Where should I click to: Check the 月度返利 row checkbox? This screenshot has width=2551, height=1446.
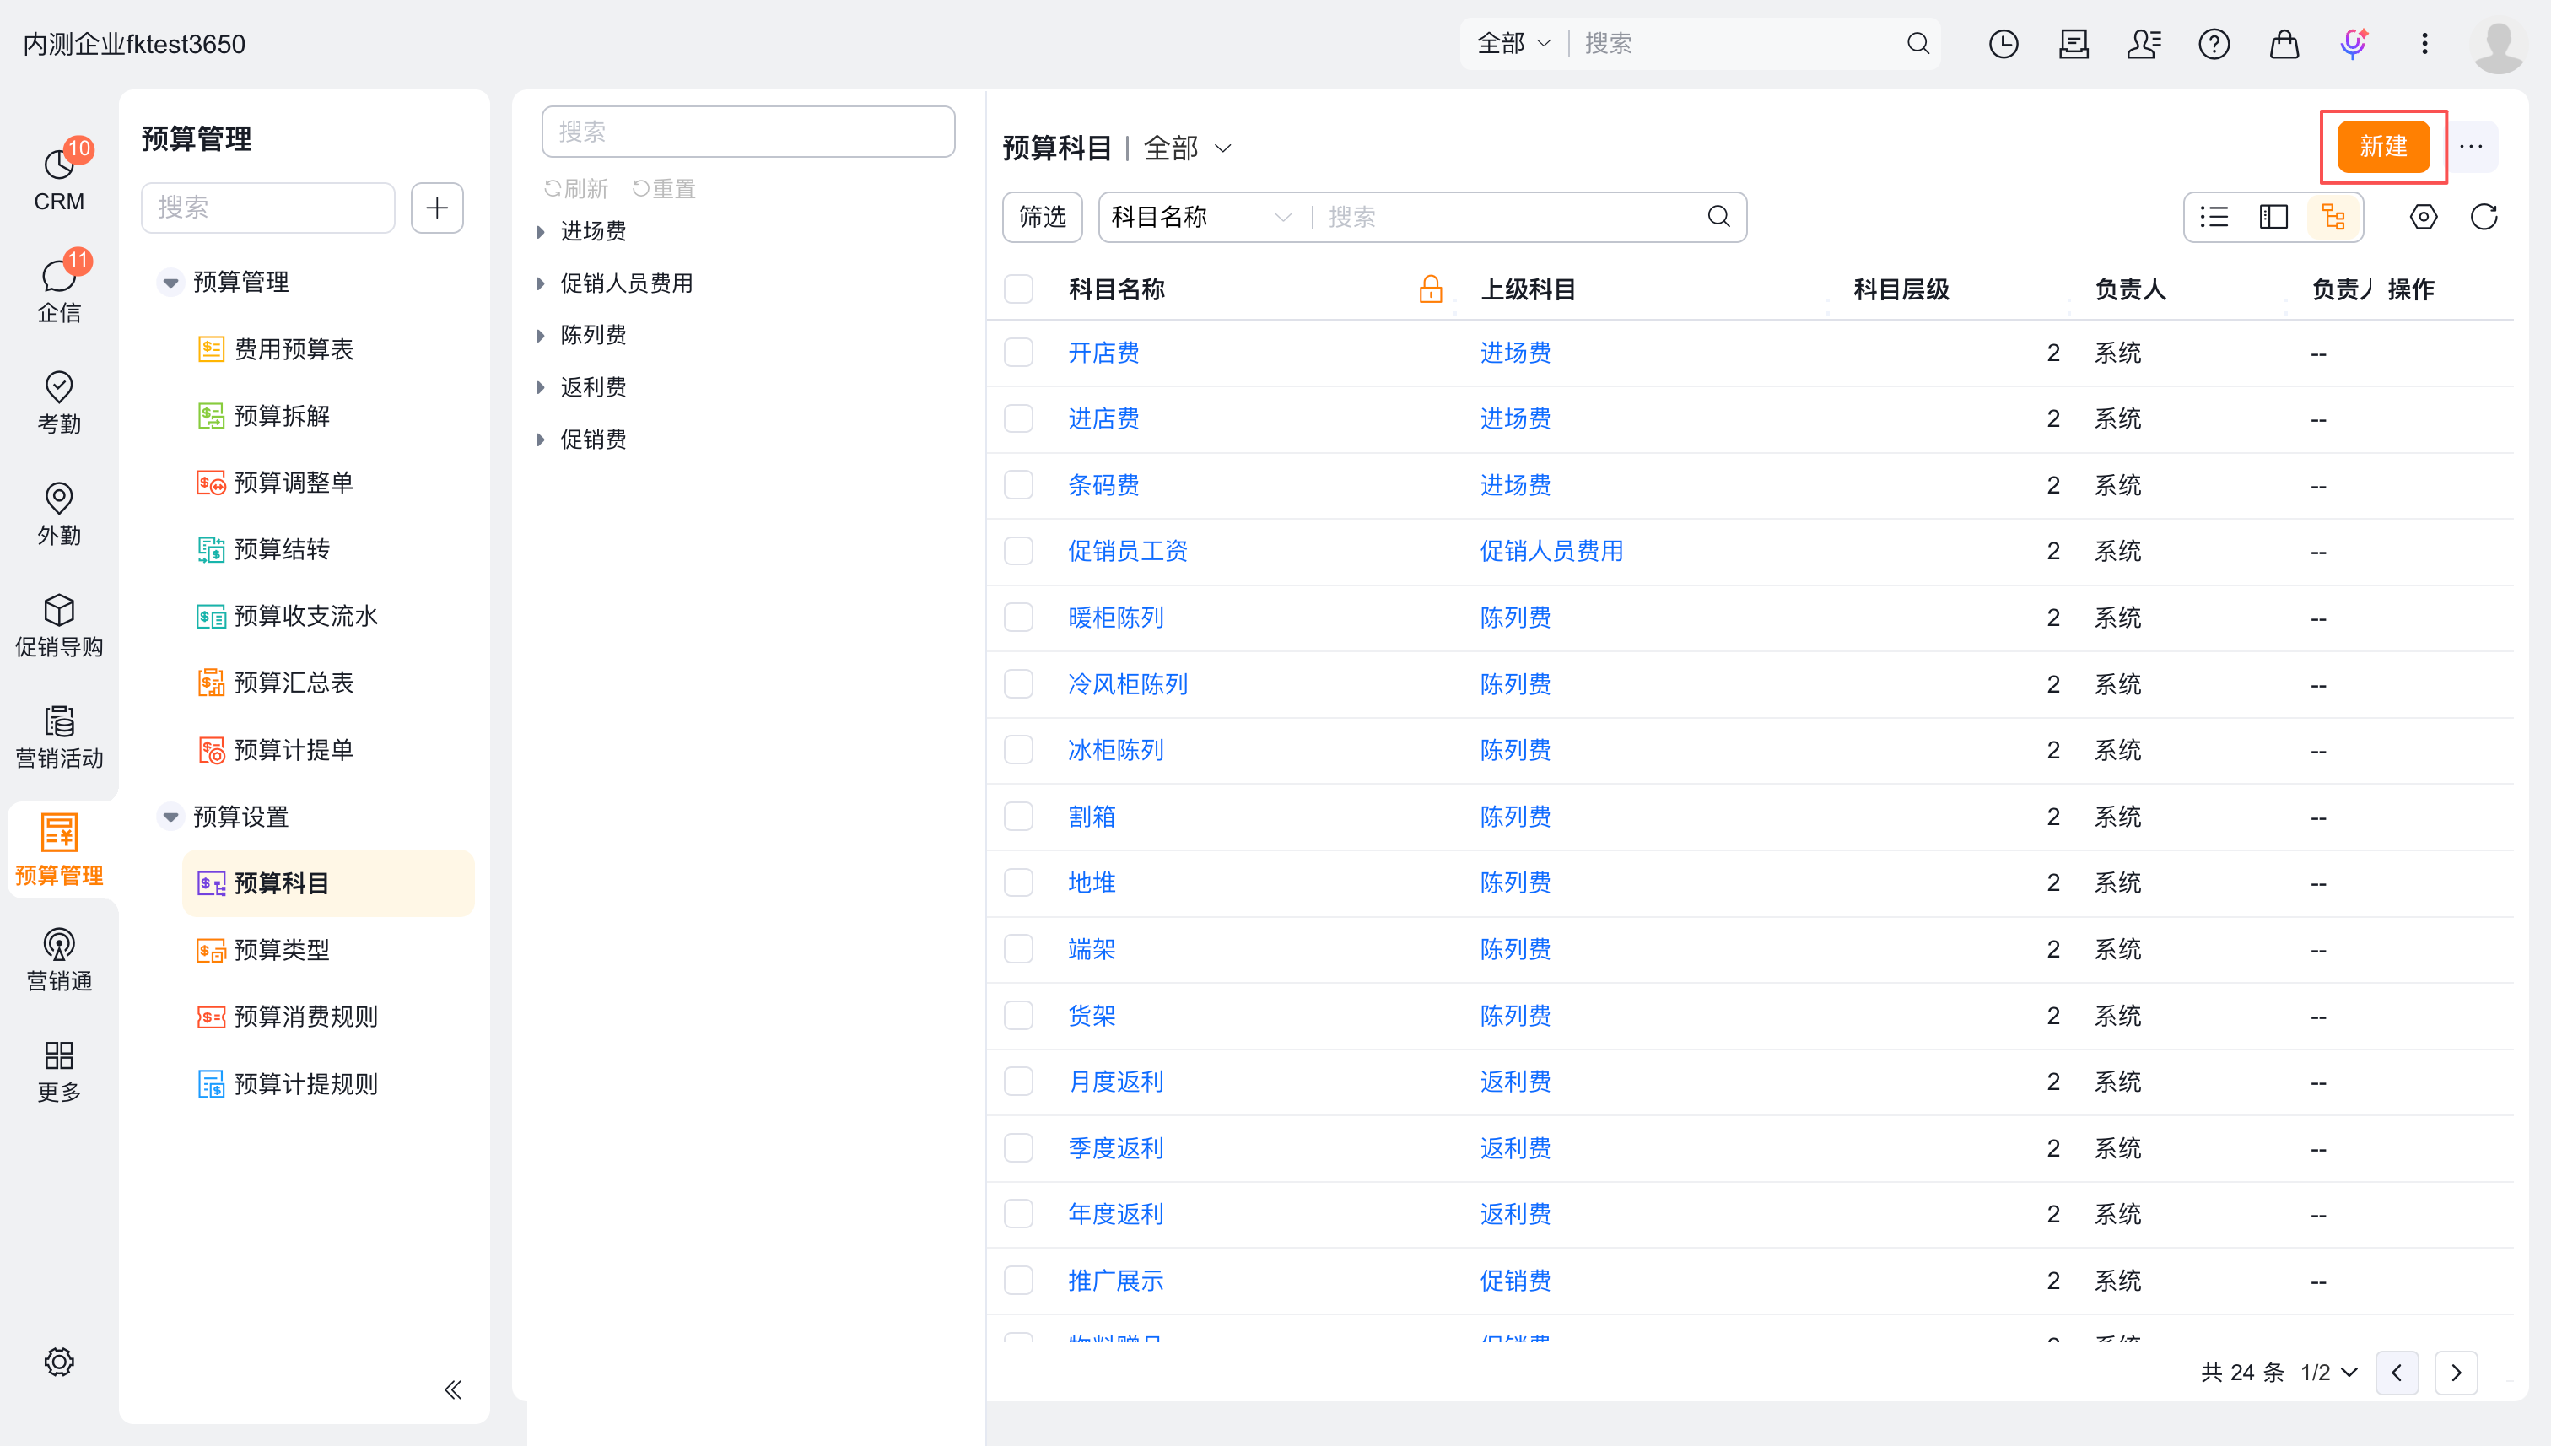1018,1082
